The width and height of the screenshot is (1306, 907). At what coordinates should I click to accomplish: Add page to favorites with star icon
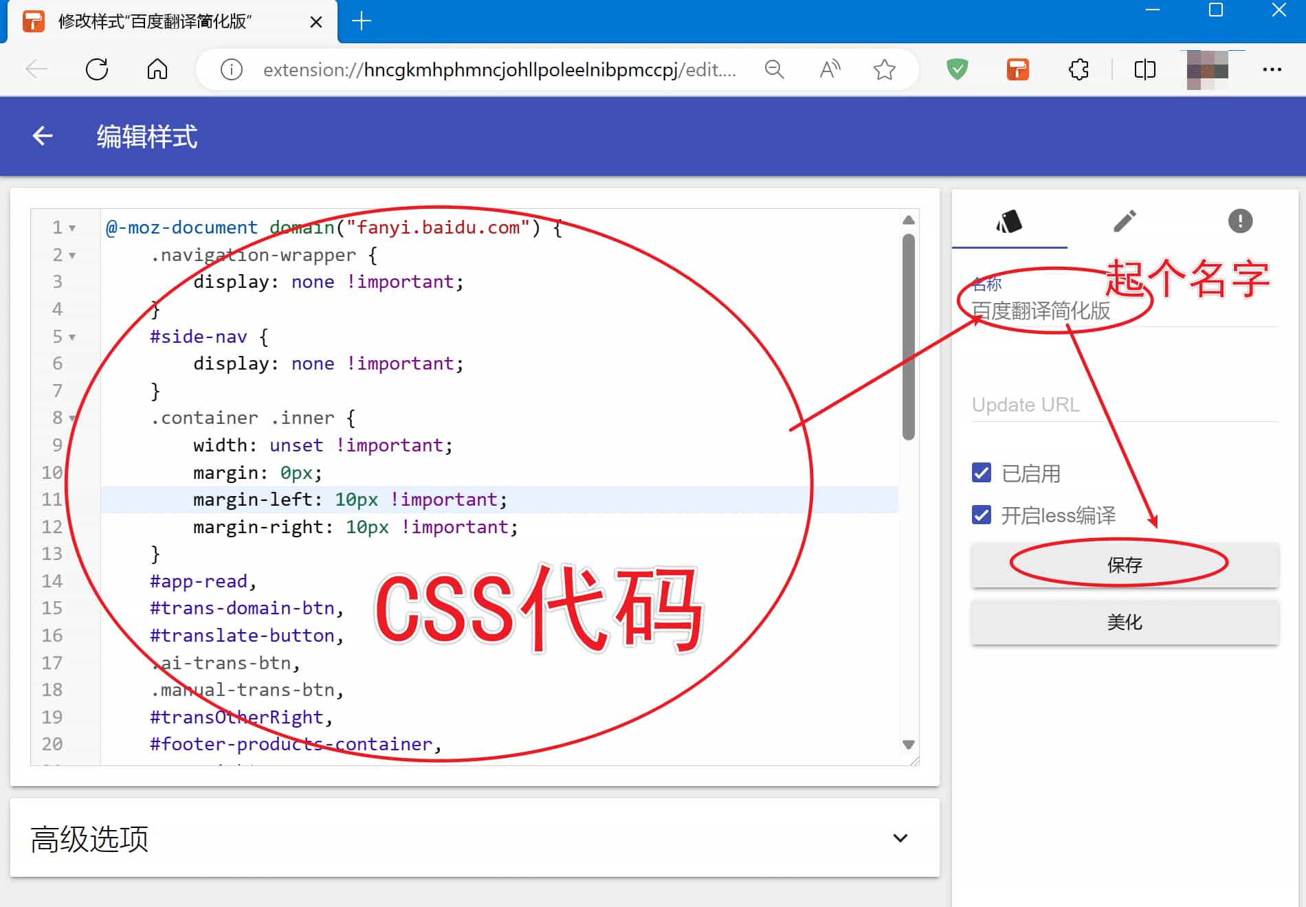(x=884, y=69)
